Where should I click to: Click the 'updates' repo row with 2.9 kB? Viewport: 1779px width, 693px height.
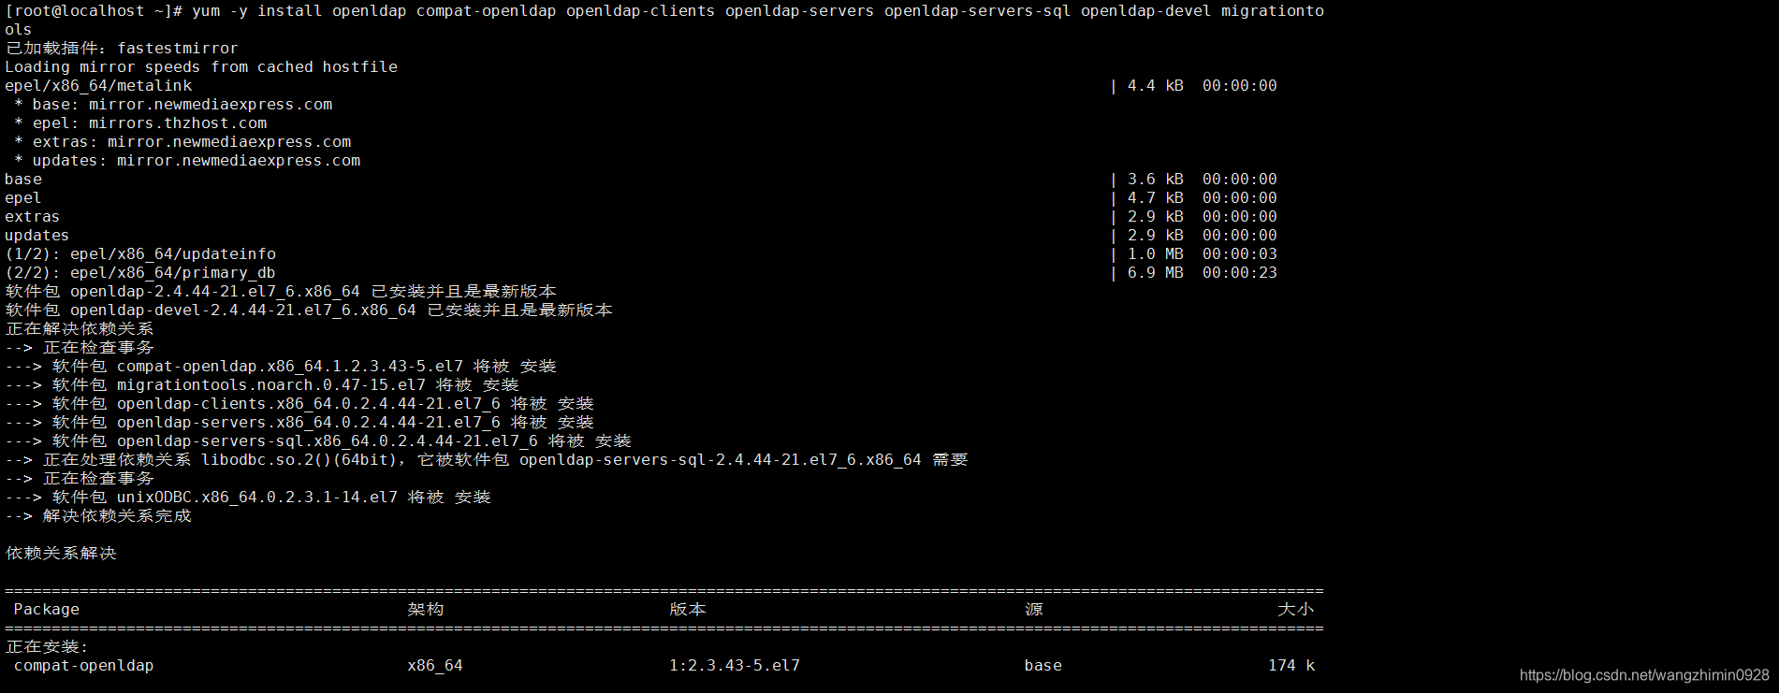coord(641,236)
